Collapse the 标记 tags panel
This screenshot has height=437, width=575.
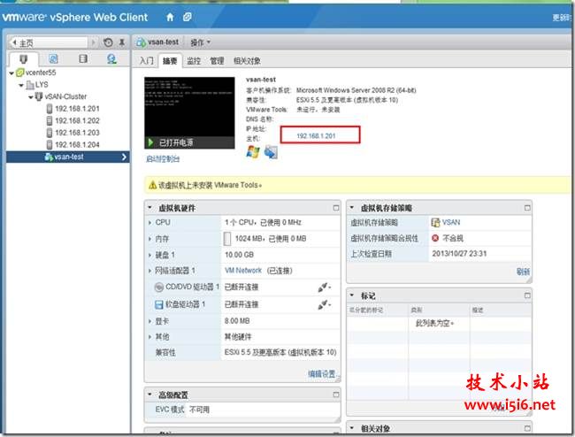tap(352, 295)
